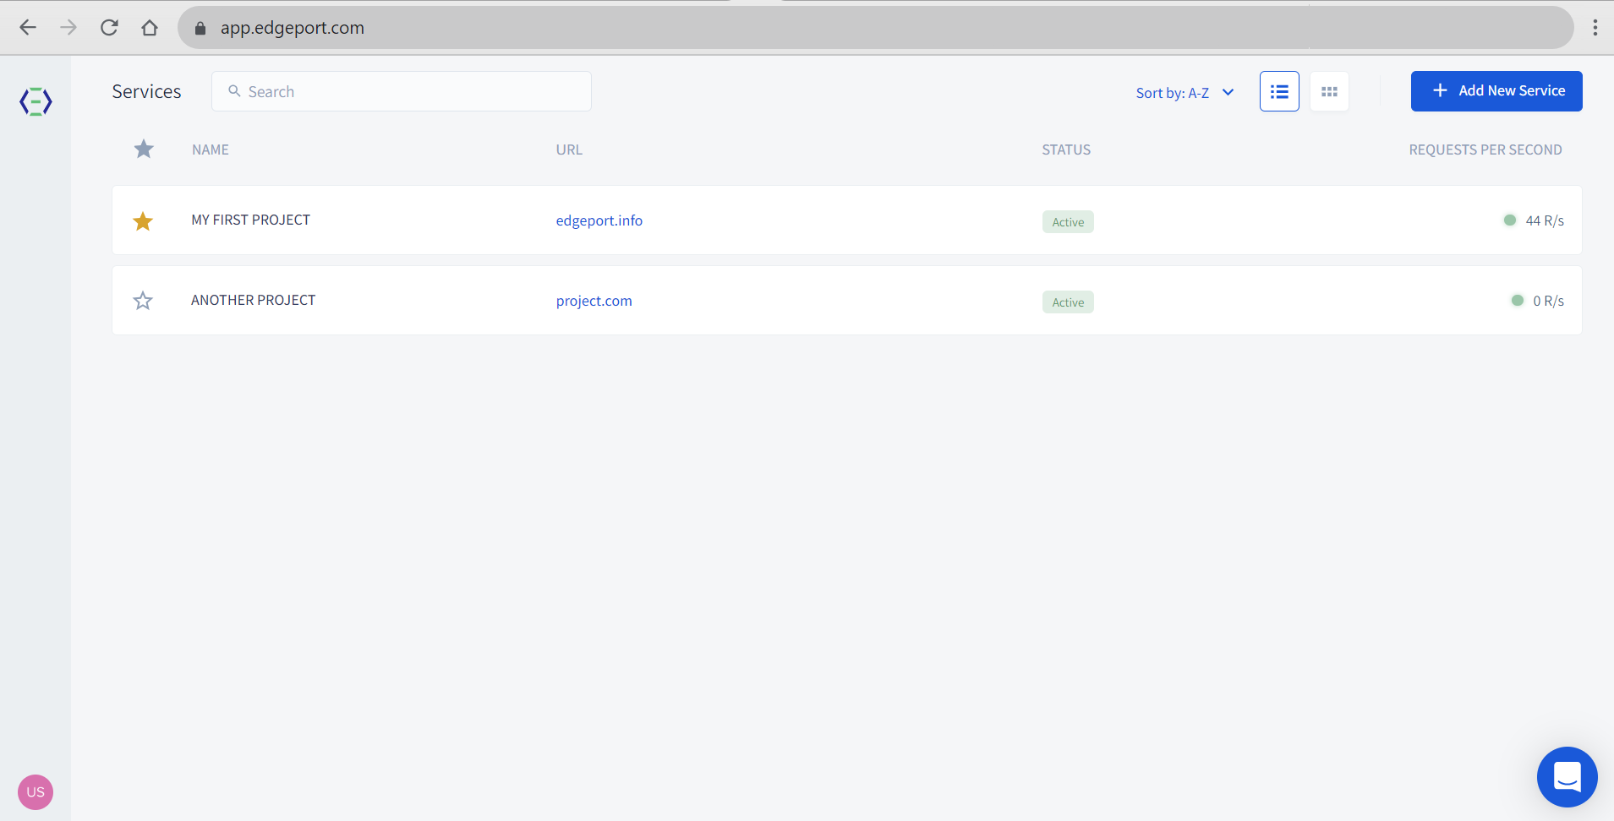The height and width of the screenshot is (821, 1614).
Task: Navigate back with browser back arrow
Action: tap(28, 28)
